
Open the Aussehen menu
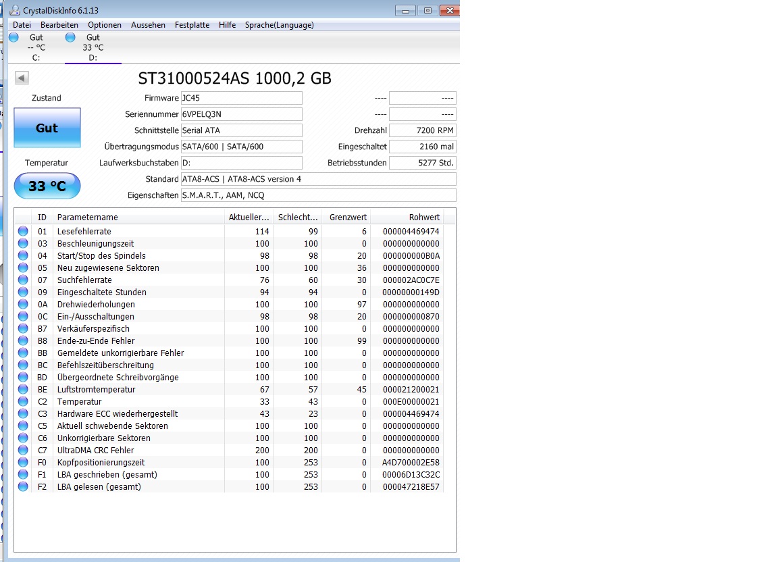pyautogui.click(x=148, y=25)
